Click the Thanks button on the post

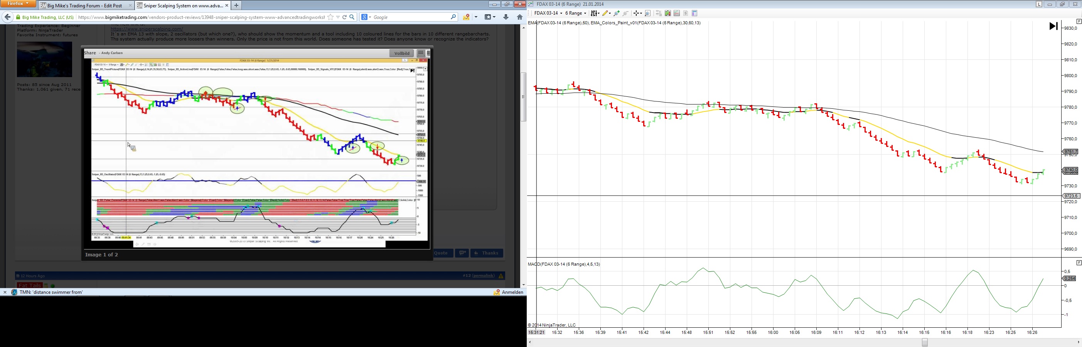487,253
